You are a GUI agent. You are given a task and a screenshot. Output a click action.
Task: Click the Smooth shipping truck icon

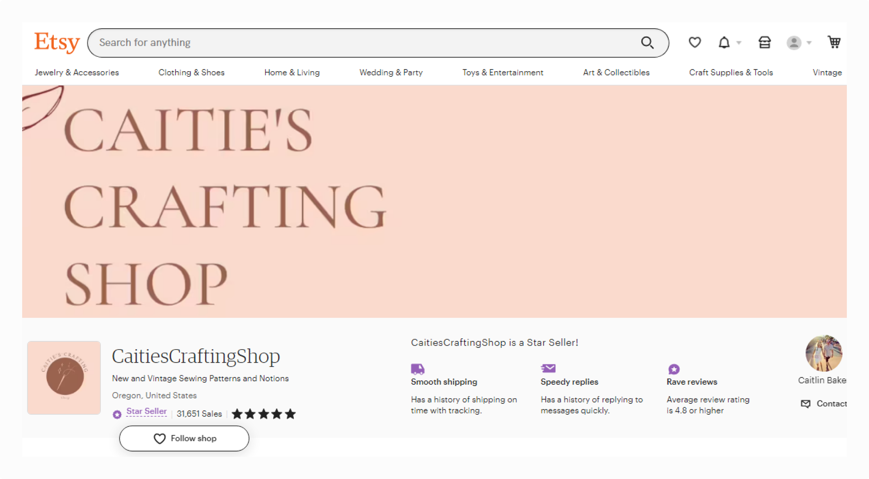[418, 369]
